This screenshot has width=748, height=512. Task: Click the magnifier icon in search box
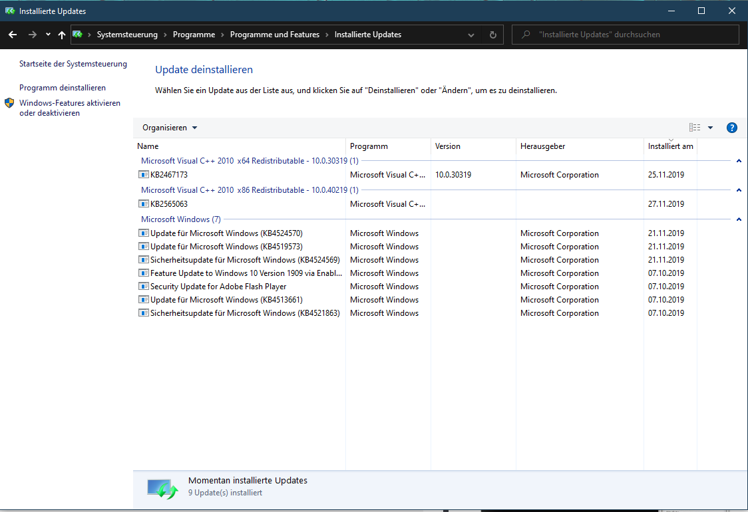point(526,35)
